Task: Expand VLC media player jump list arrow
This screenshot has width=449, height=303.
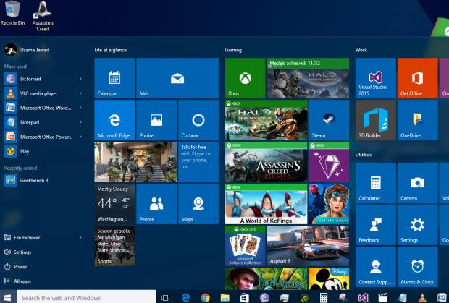Action: [80, 93]
